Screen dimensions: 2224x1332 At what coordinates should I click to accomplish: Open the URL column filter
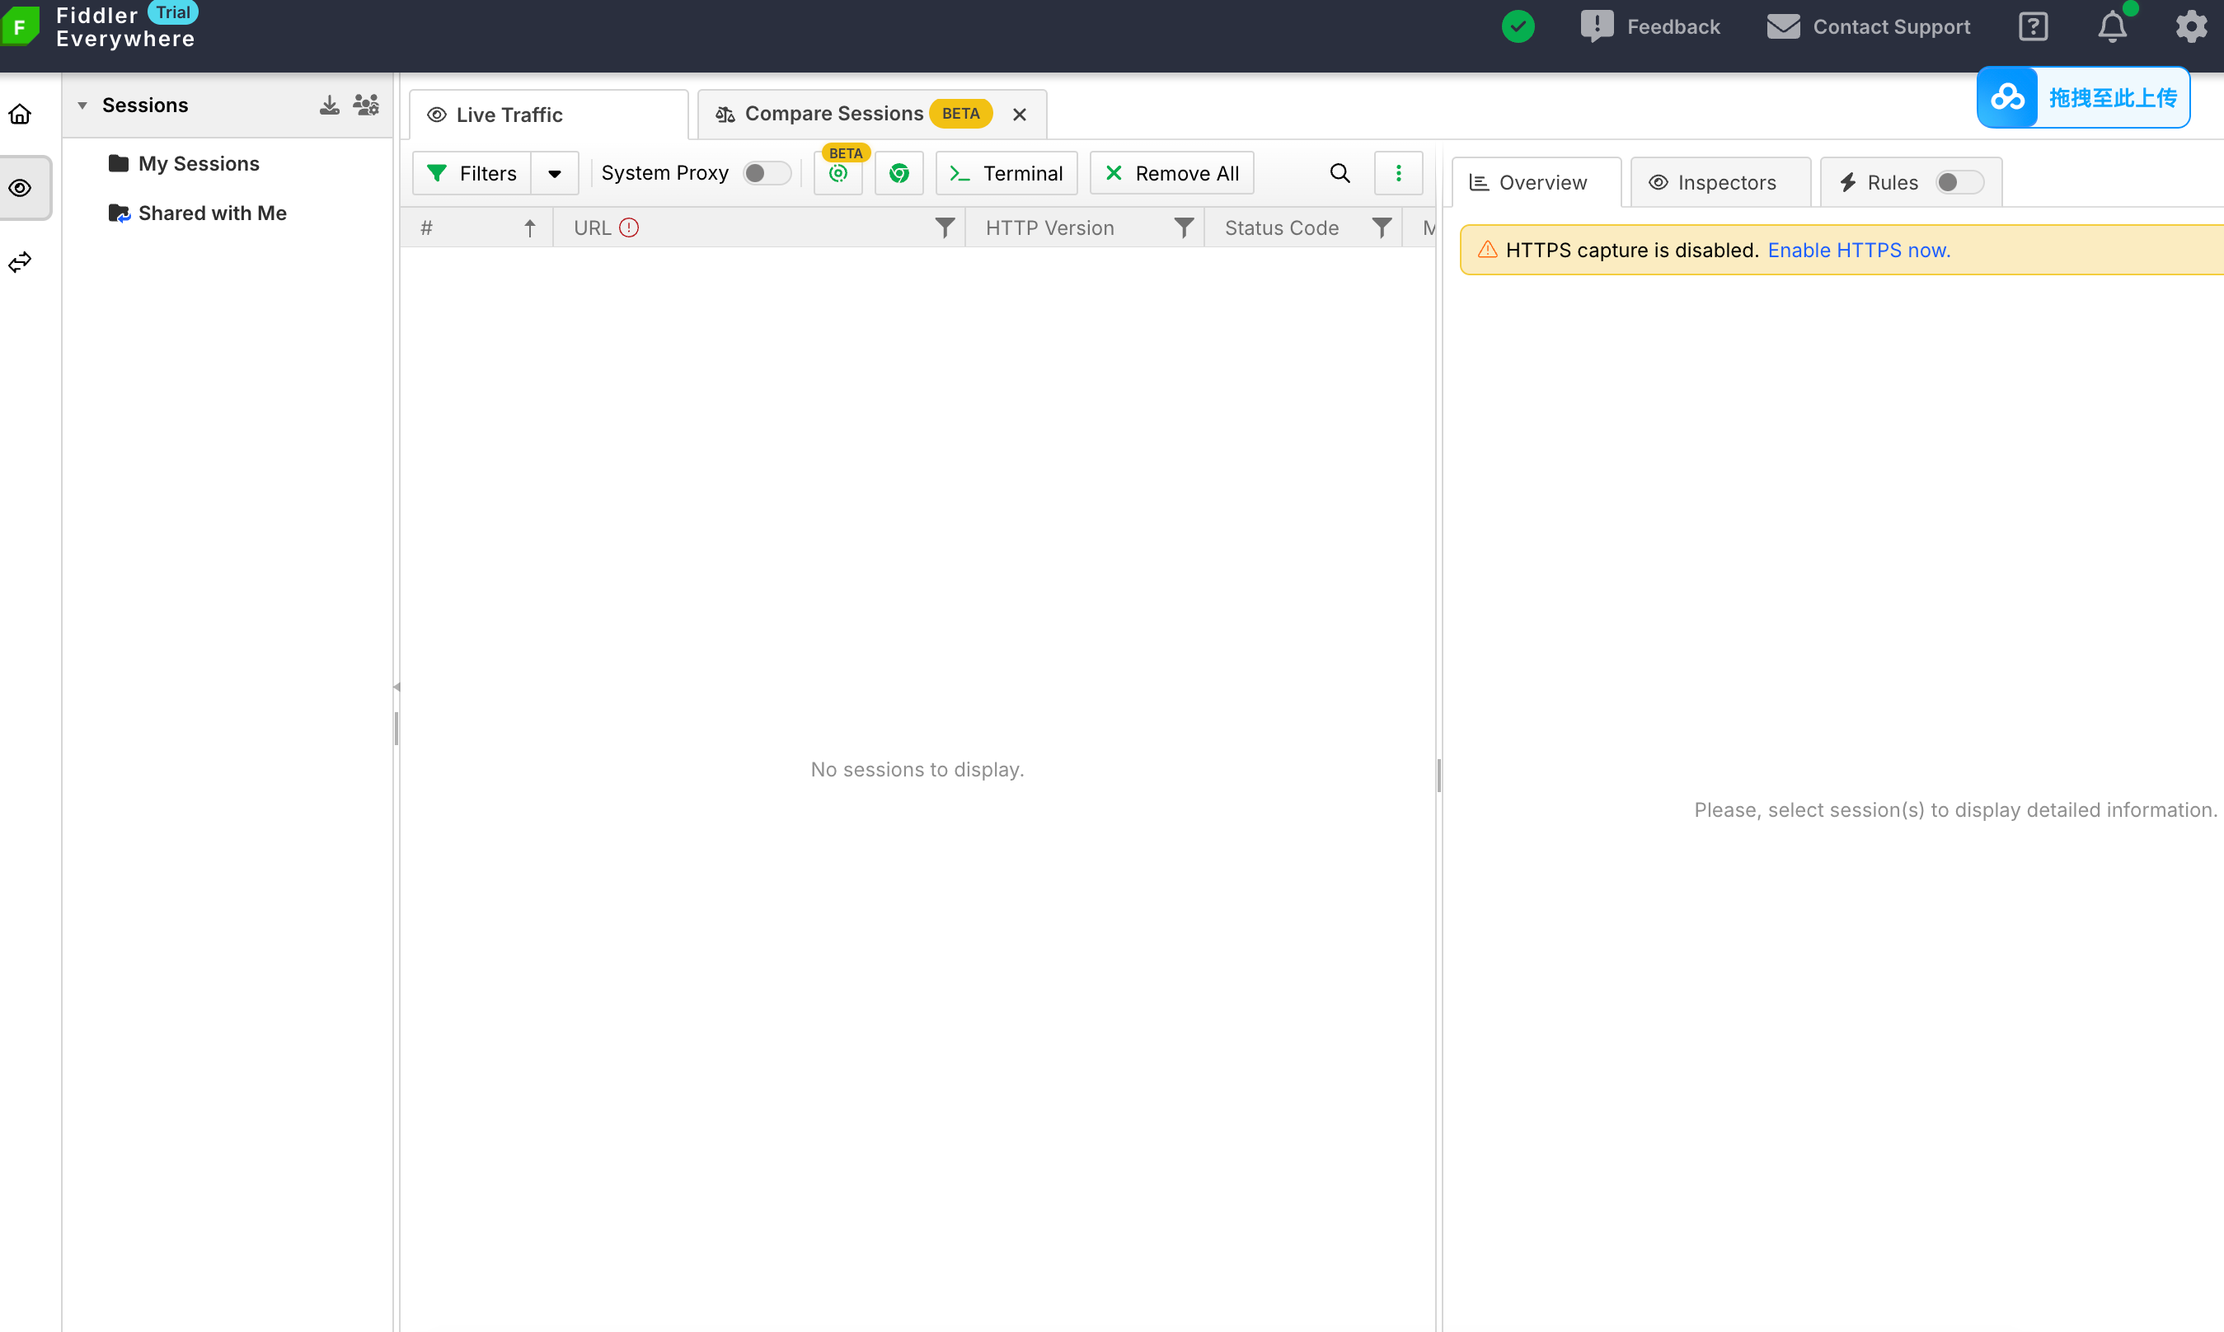click(944, 228)
